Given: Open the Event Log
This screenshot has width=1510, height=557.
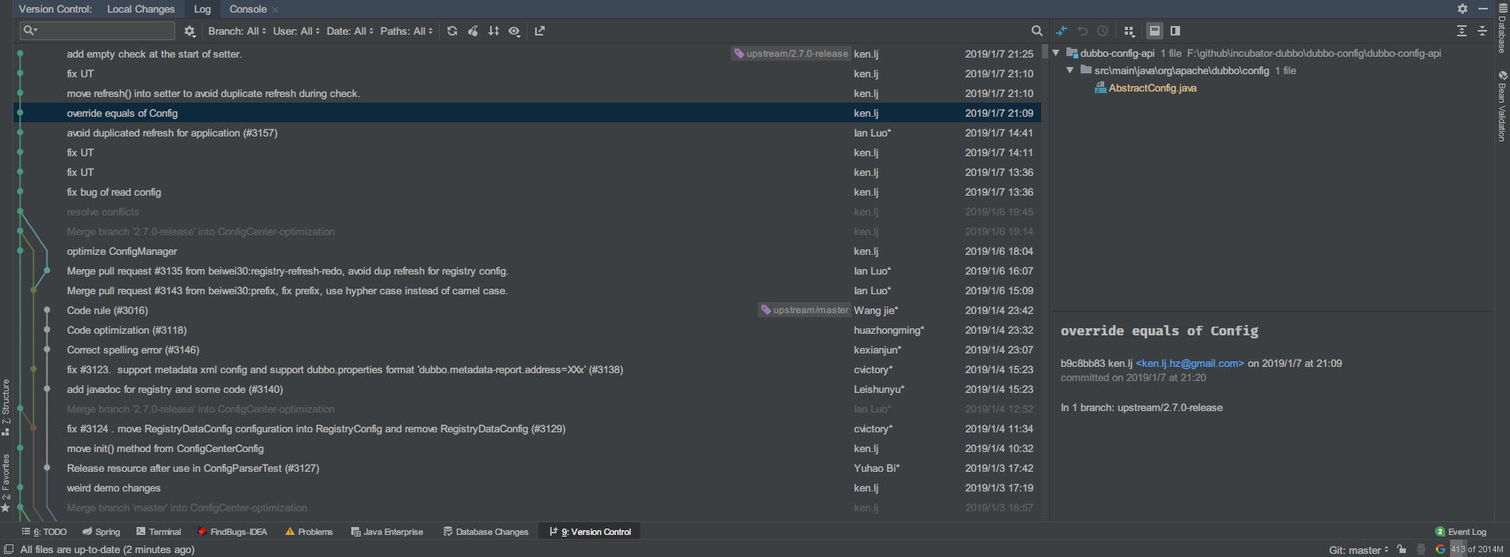Looking at the screenshot, I should pyautogui.click(x=1460, y=532).
